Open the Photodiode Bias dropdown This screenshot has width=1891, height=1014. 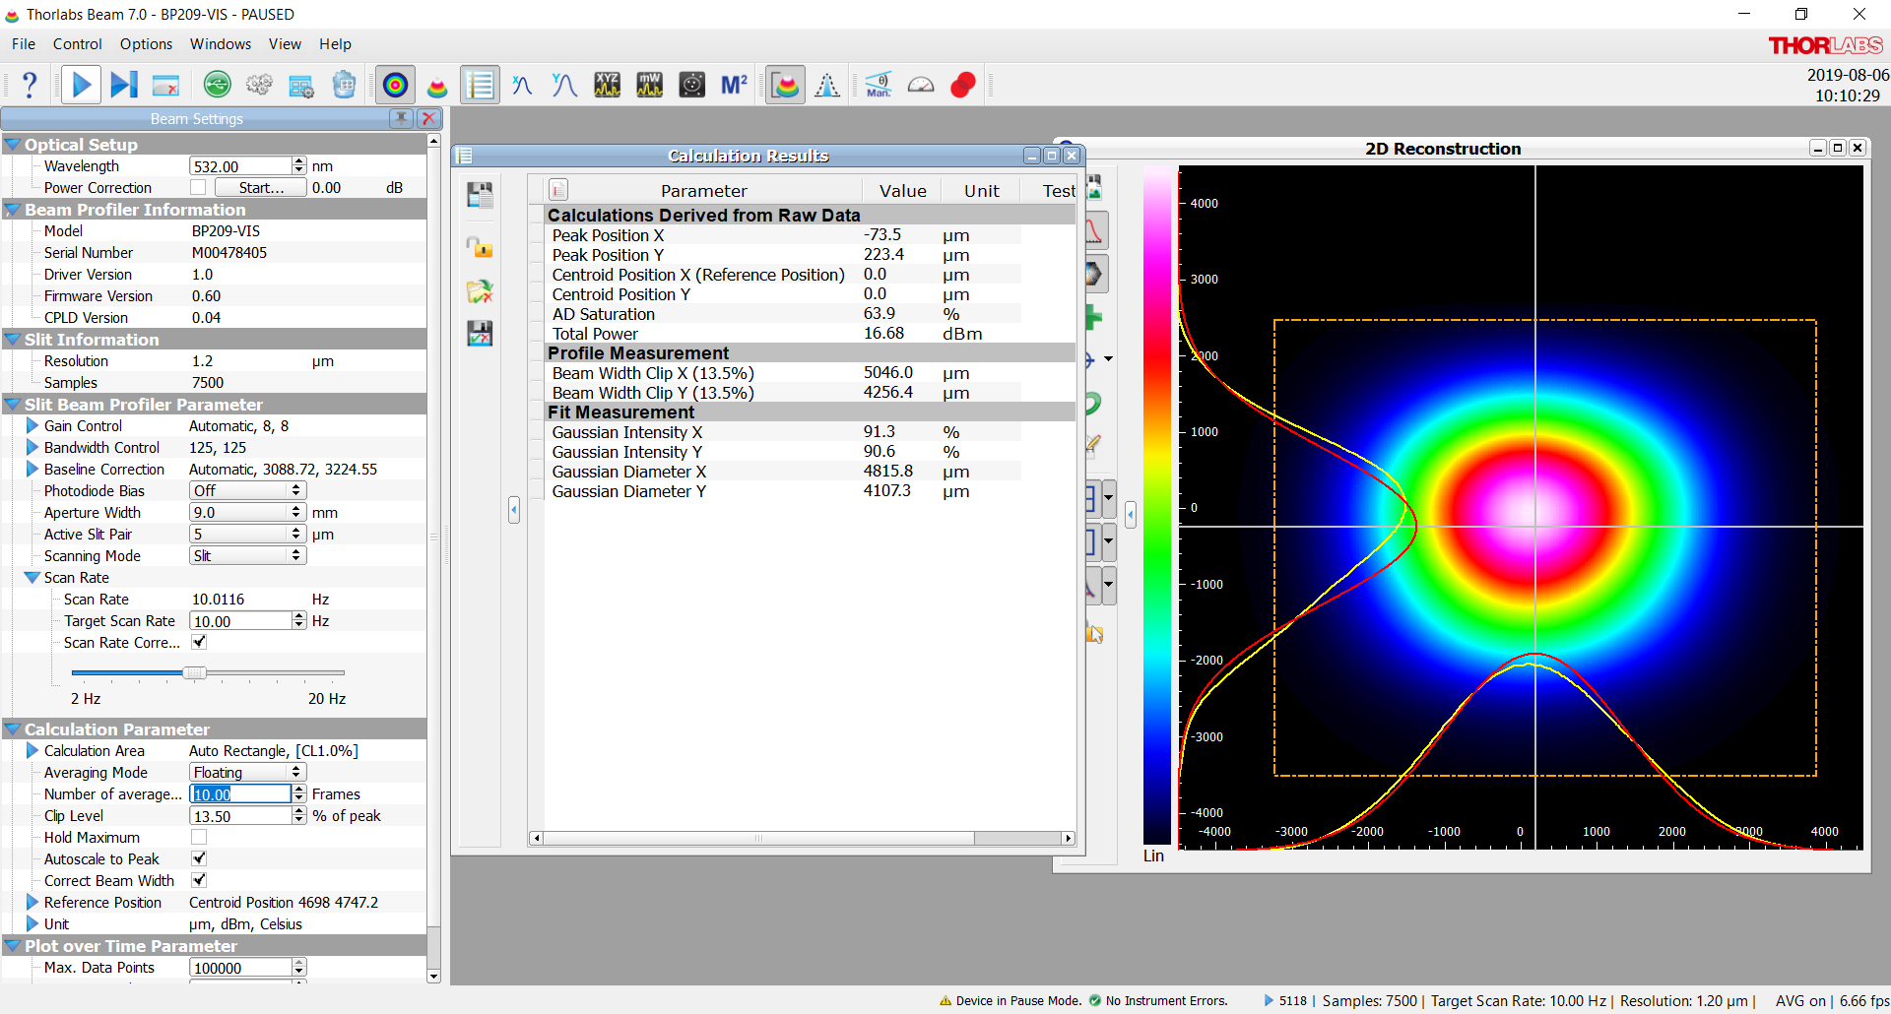click(248, 490)
